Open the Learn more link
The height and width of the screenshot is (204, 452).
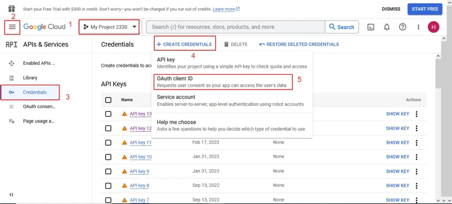coord(226,9)
